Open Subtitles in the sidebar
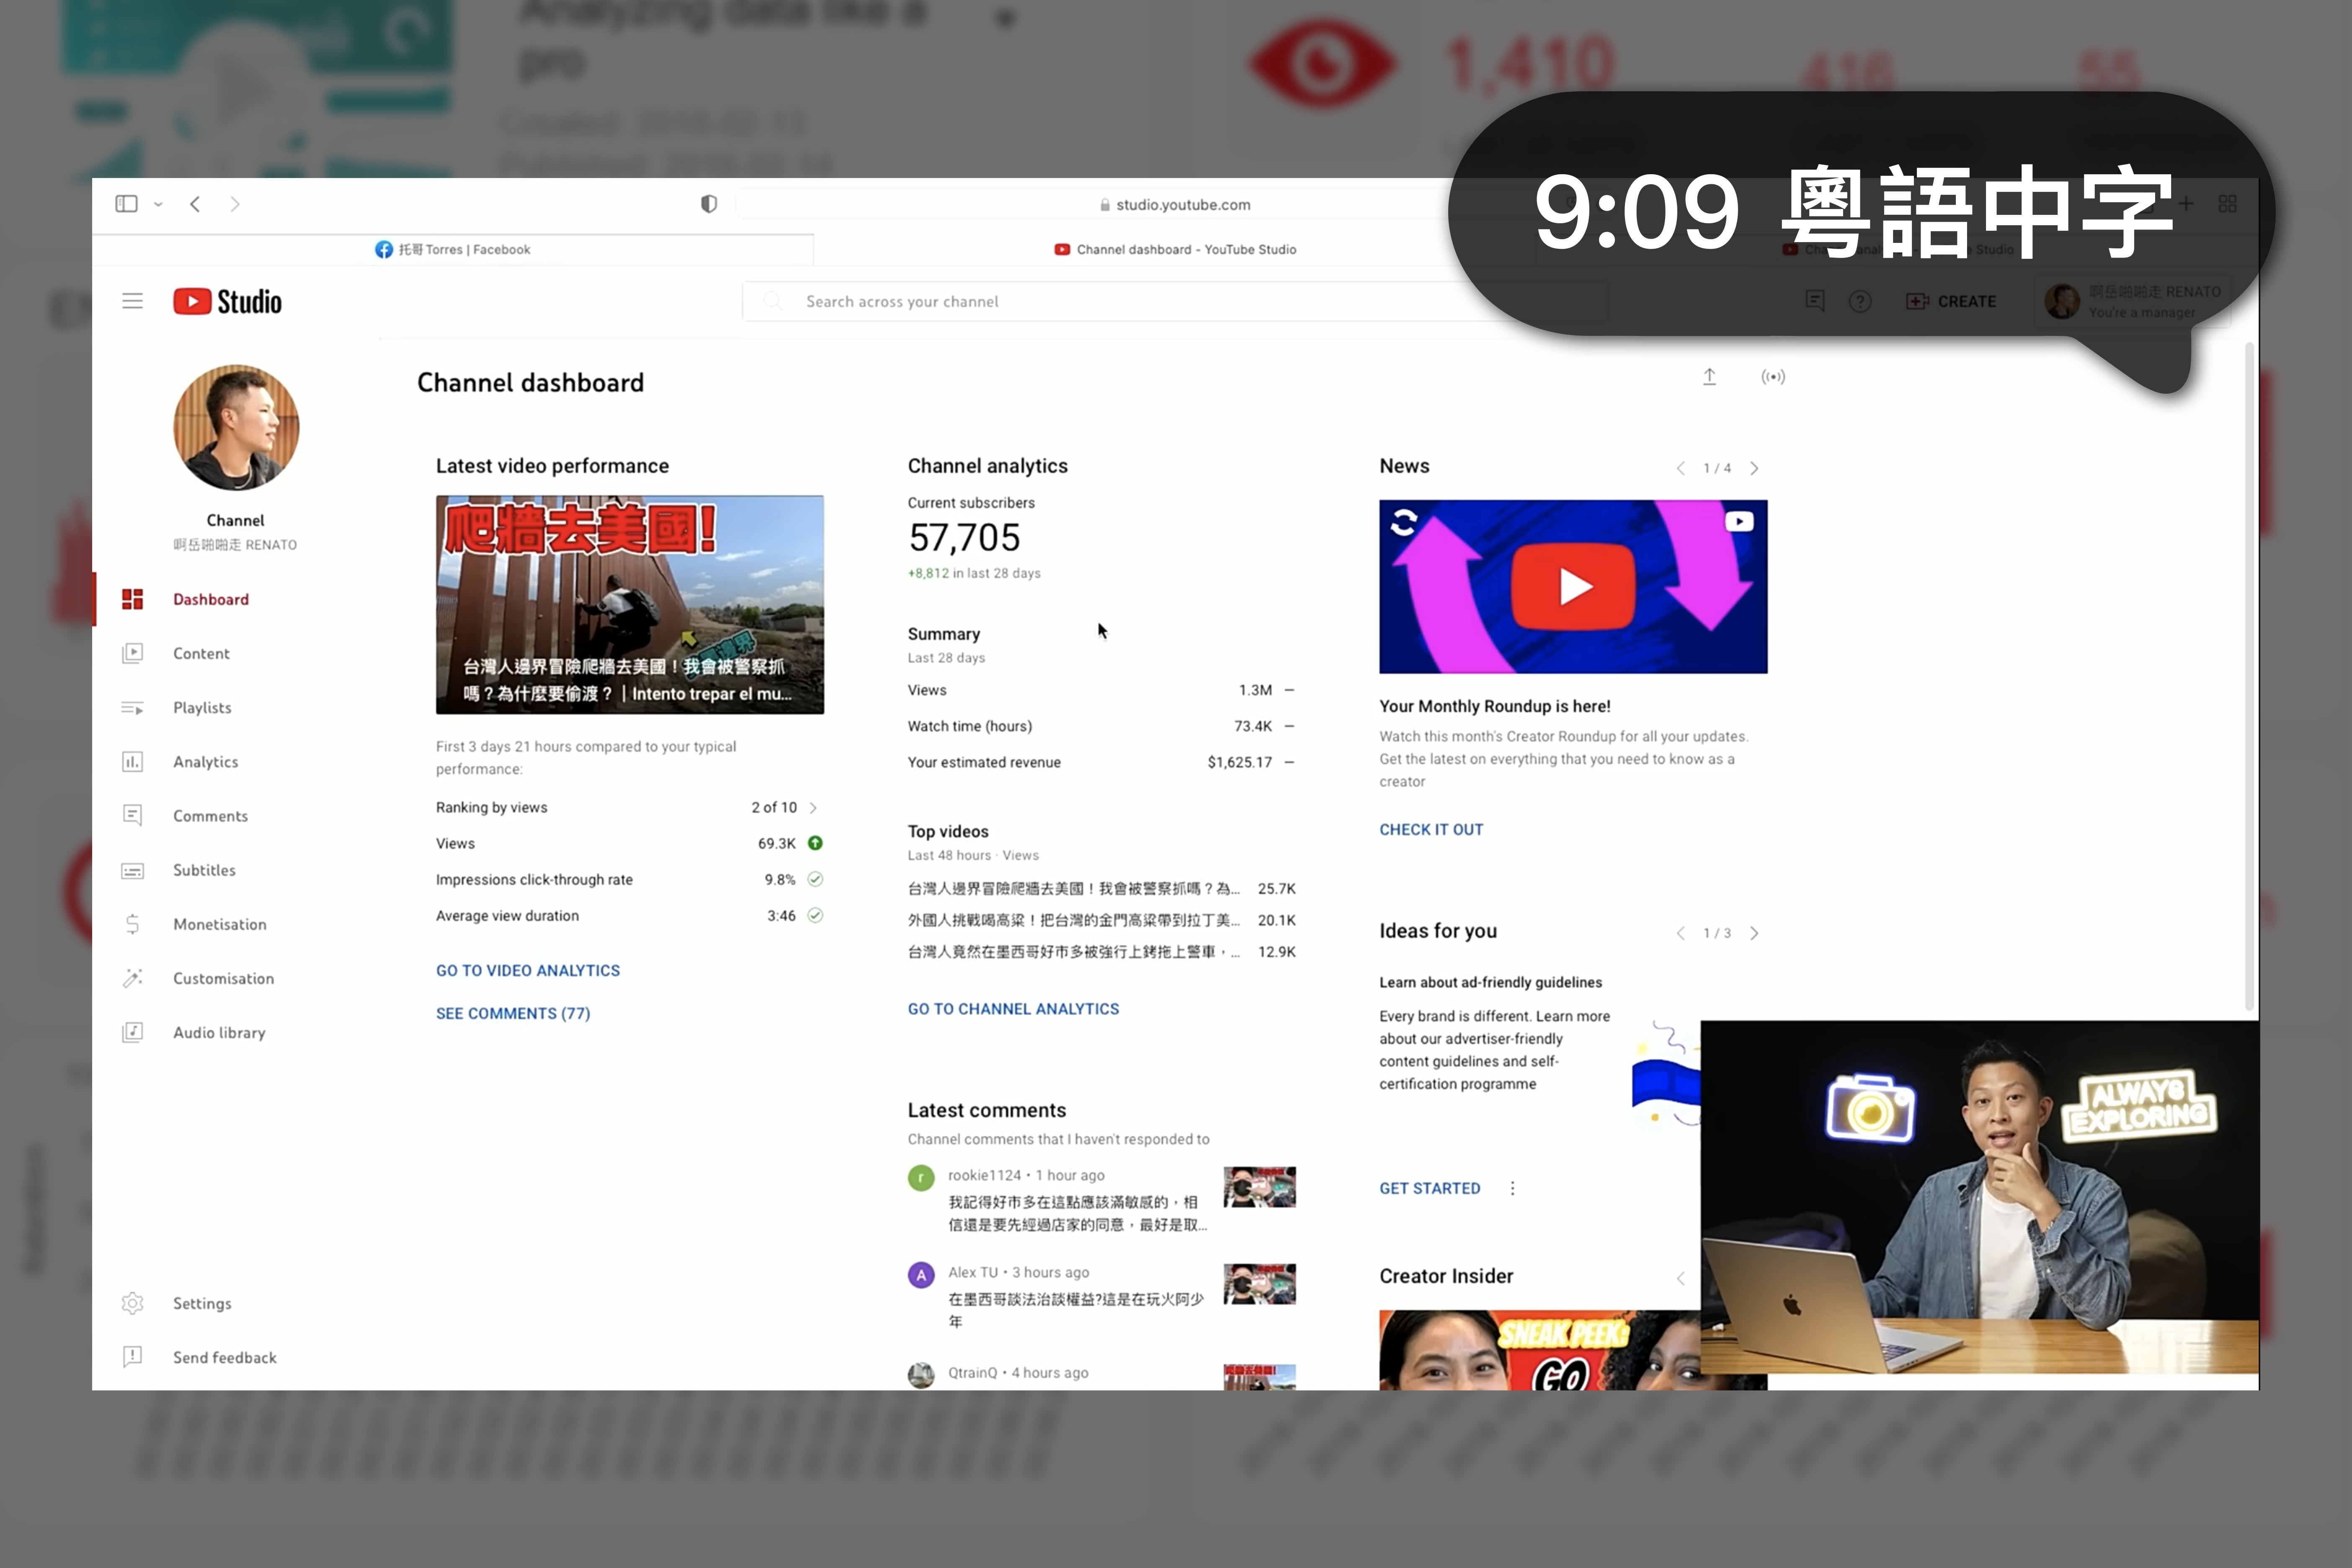The width and height of the screenshot is (2352, 1568). (x=204, y=869)
